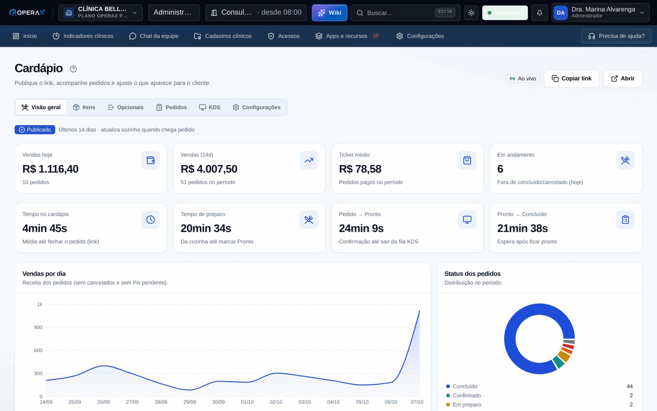Click the Abrir button
Image resolution: width=657 pixels, height=411 pixels.
pyautogui.click(x=623, y=79)
